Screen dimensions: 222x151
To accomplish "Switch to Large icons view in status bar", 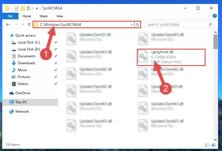I will tap(214, 145).
